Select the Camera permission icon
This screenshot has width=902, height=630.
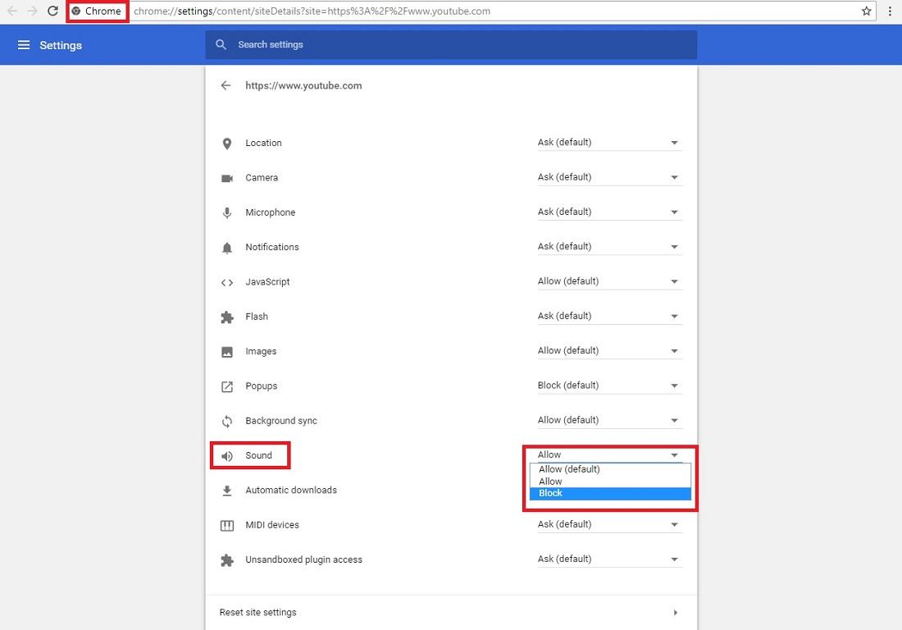click(x=227, y=177)
